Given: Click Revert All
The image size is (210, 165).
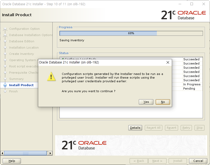Looking at the screenshot, I should pos(153,128).
